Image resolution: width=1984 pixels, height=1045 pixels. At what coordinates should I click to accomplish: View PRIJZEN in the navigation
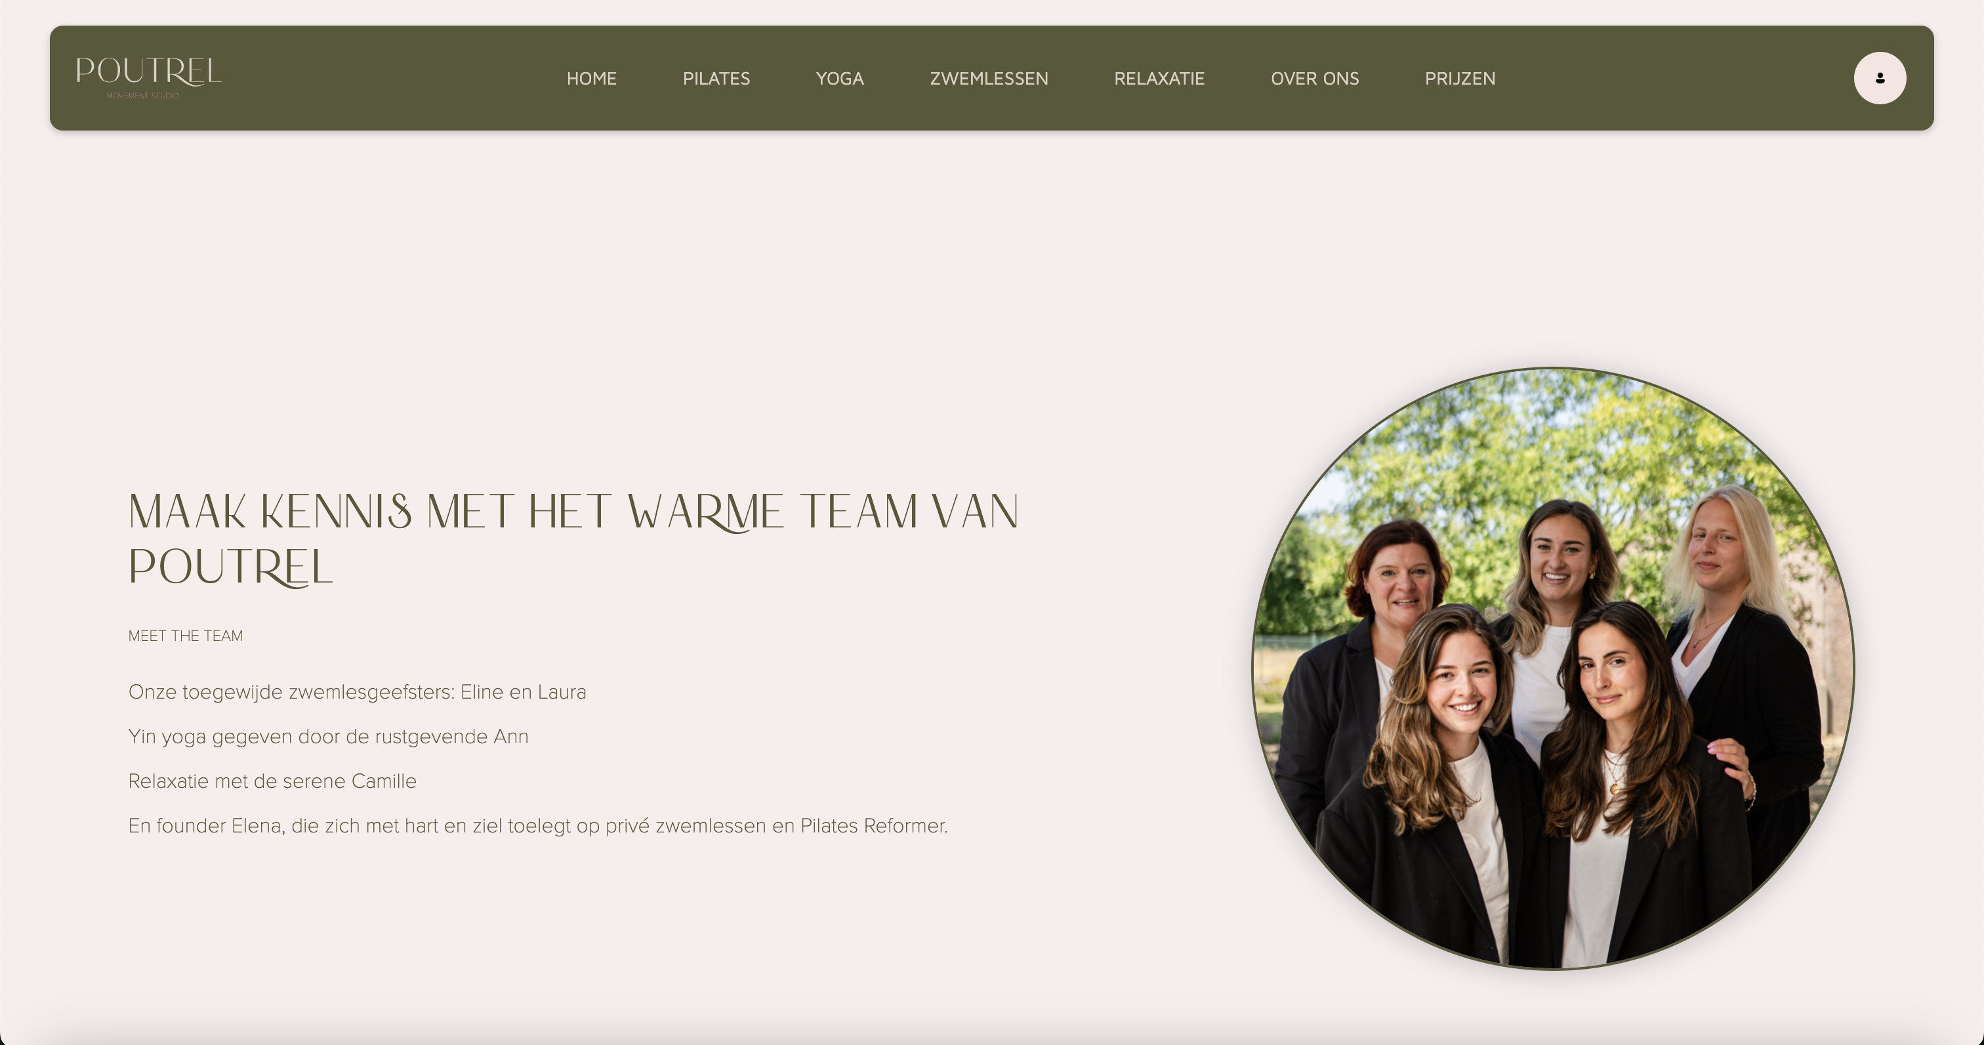coord(1460,79)
